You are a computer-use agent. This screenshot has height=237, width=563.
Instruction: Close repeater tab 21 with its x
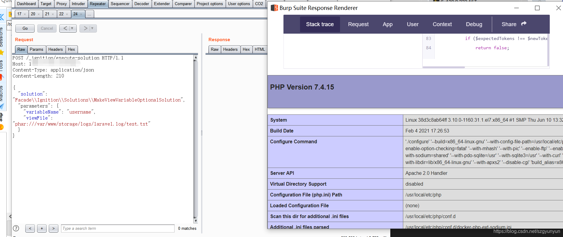(53, 14)
